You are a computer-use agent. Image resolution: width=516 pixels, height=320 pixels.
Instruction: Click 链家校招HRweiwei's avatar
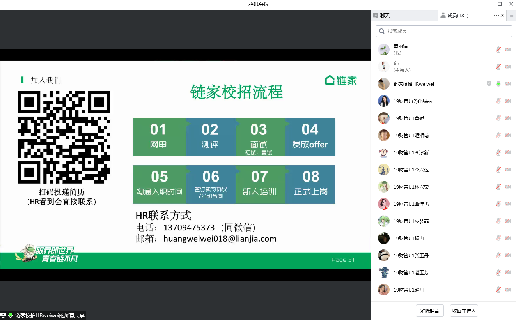coord(384,84)
